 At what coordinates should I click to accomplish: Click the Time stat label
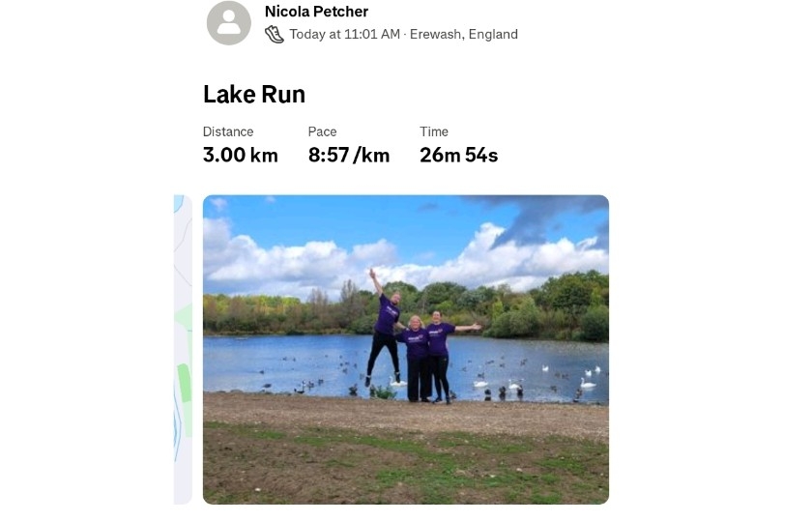click(x=434, y=131)
